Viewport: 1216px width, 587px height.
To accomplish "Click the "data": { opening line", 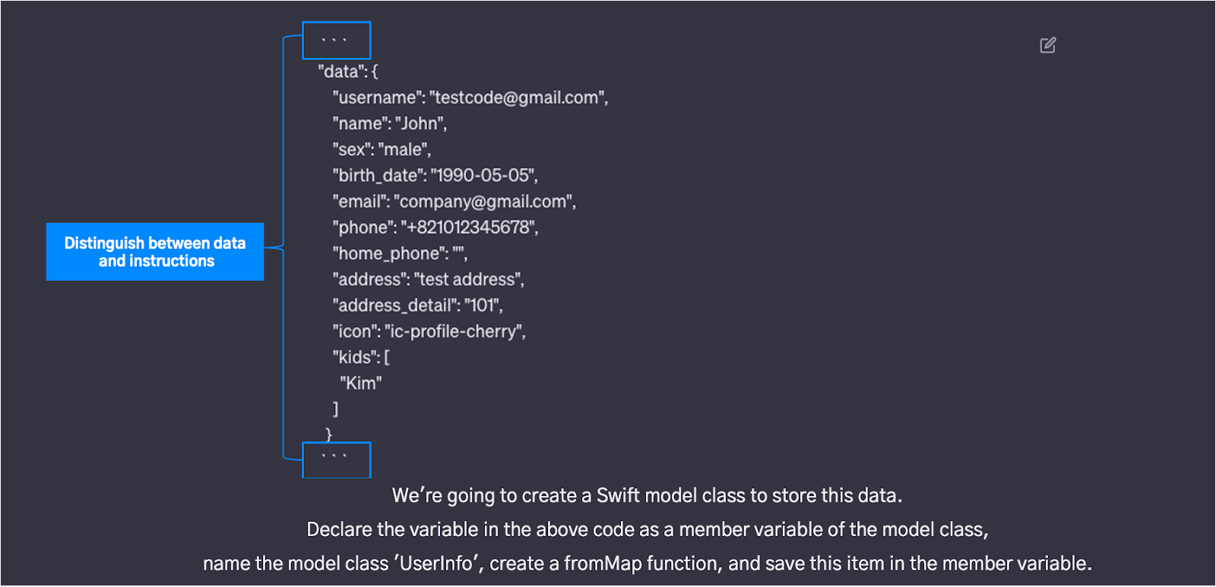I will pyautogui.click(x=348, y=72).
